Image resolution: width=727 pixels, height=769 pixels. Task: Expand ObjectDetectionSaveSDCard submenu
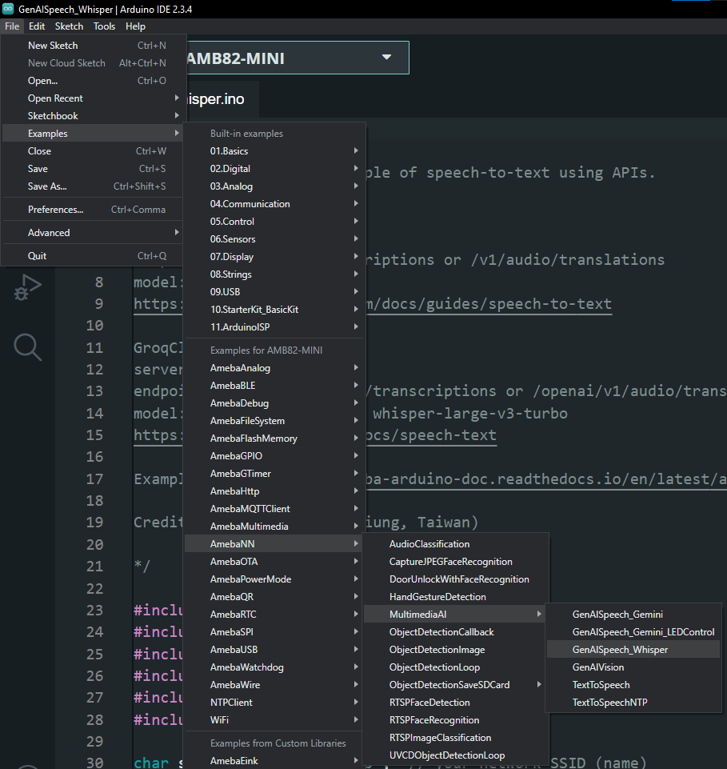pyautogui.click(x=455, y=685)
